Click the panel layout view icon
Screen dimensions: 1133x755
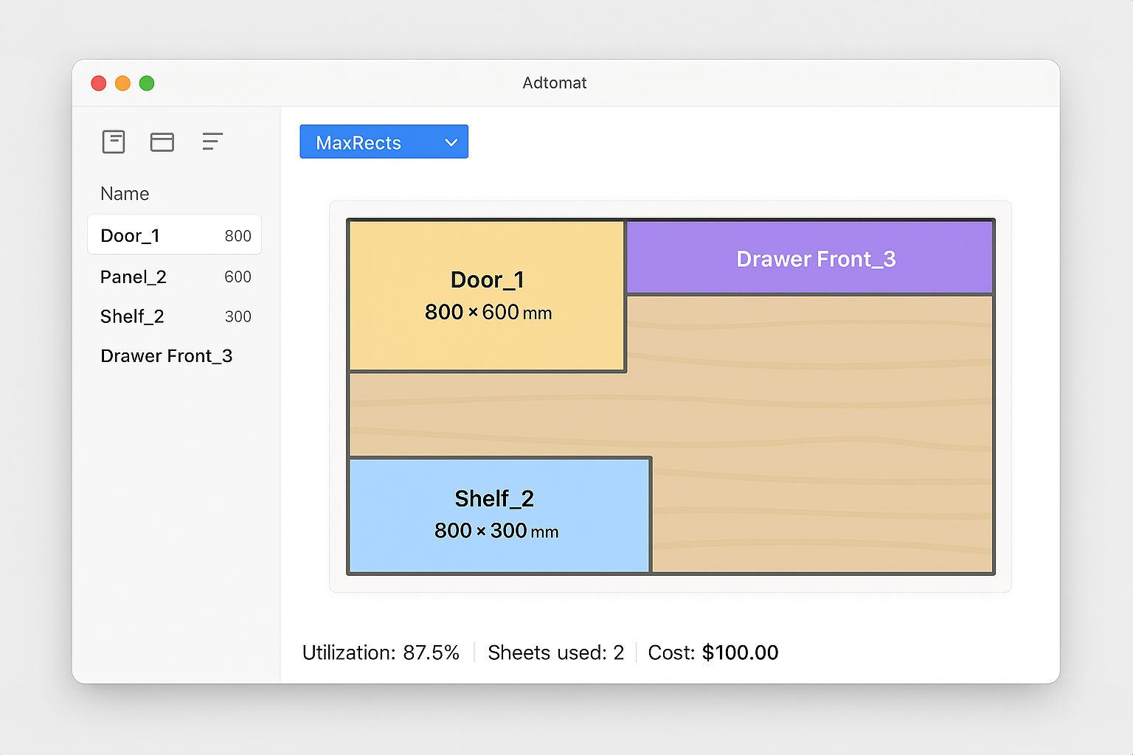(162, 142)
